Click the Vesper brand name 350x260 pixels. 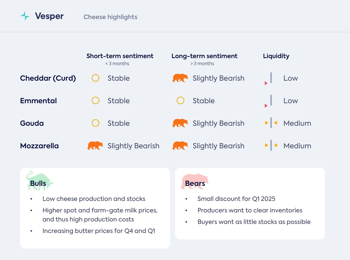[x=49, y=16]
